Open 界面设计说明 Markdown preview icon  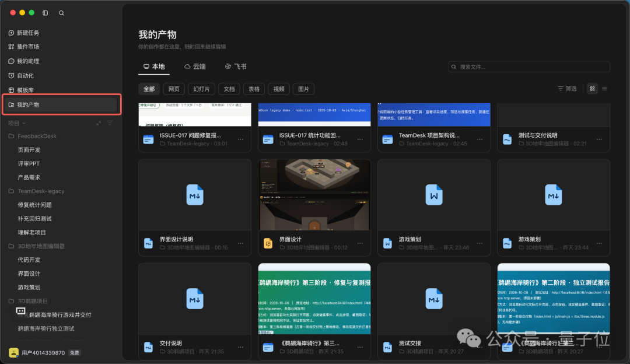[x=195, y=195]
